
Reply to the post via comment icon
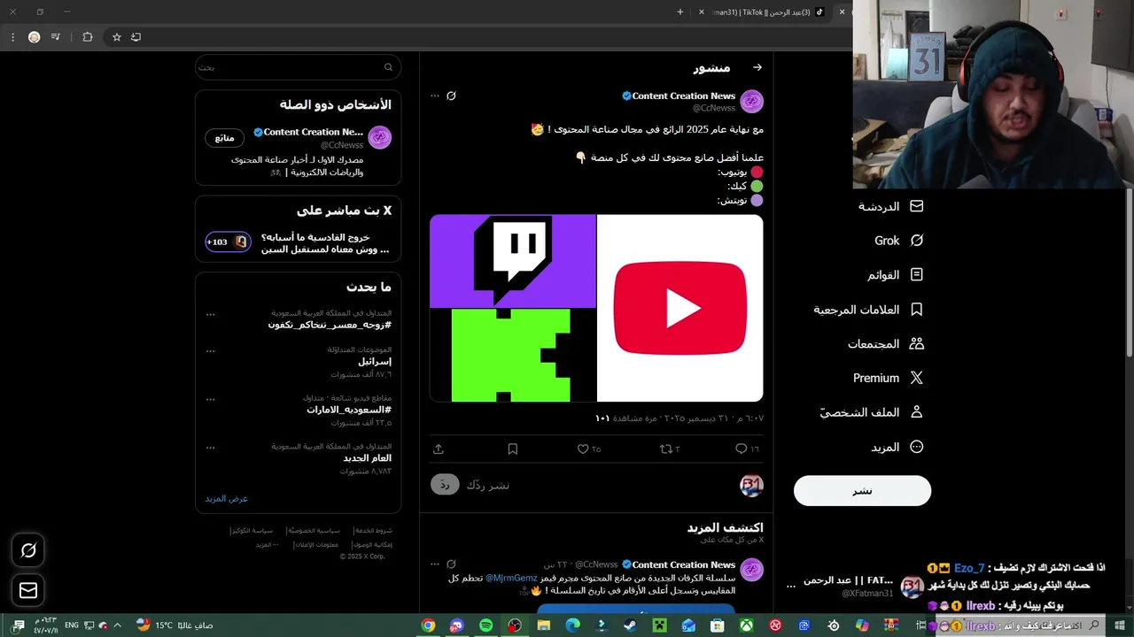pos(742,449)
